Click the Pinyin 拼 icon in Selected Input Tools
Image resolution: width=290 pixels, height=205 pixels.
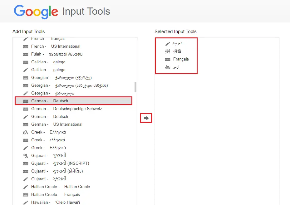coord(168,51)
